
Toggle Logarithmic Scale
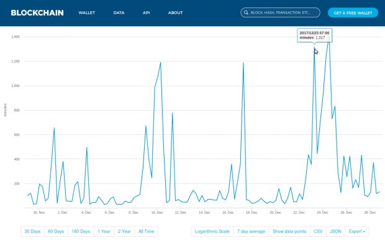click(212, 231)
